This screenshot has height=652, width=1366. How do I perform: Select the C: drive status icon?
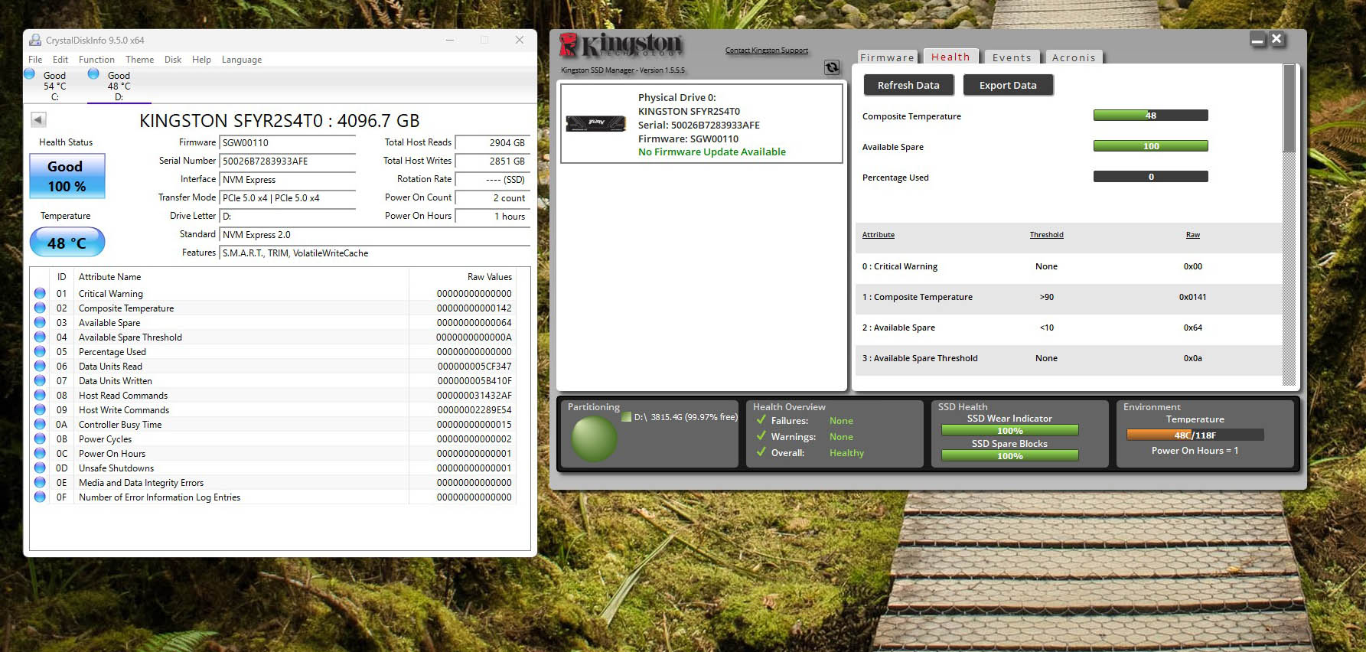pos(29,74)
